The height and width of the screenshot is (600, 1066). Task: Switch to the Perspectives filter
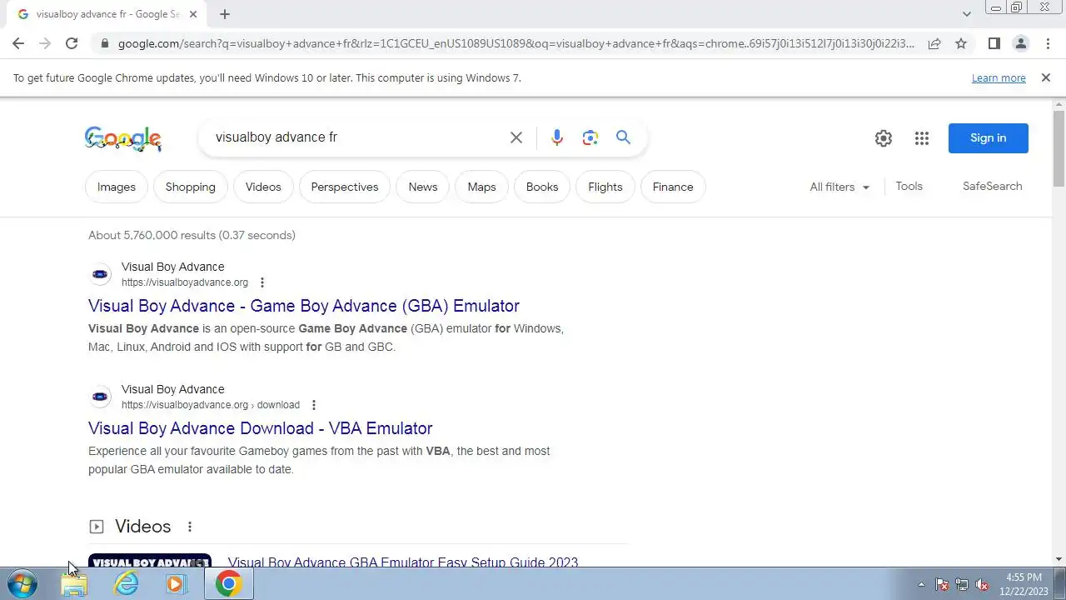click(345, 187)
